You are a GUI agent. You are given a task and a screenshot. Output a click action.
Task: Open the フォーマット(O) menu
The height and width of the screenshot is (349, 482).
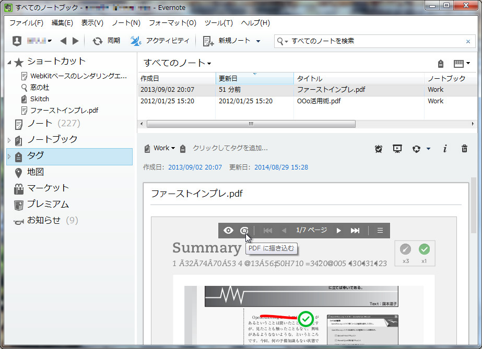click(173, 22)
